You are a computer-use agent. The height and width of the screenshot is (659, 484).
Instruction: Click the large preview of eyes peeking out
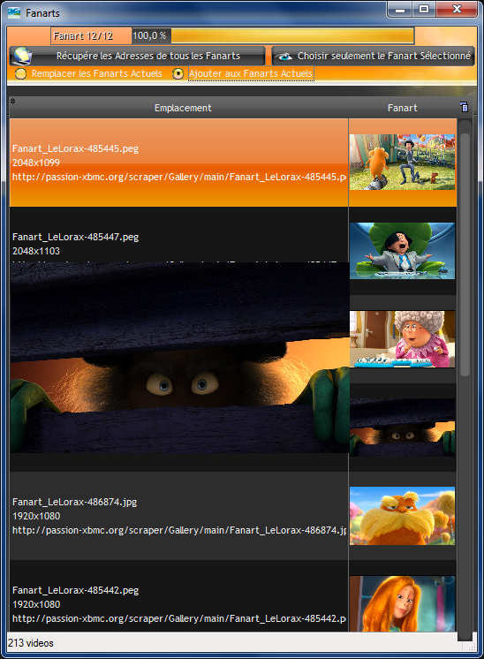pos(180,358)
